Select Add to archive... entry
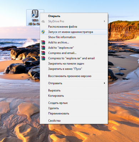This screenshot has height=142, width=139. point(74,42)
